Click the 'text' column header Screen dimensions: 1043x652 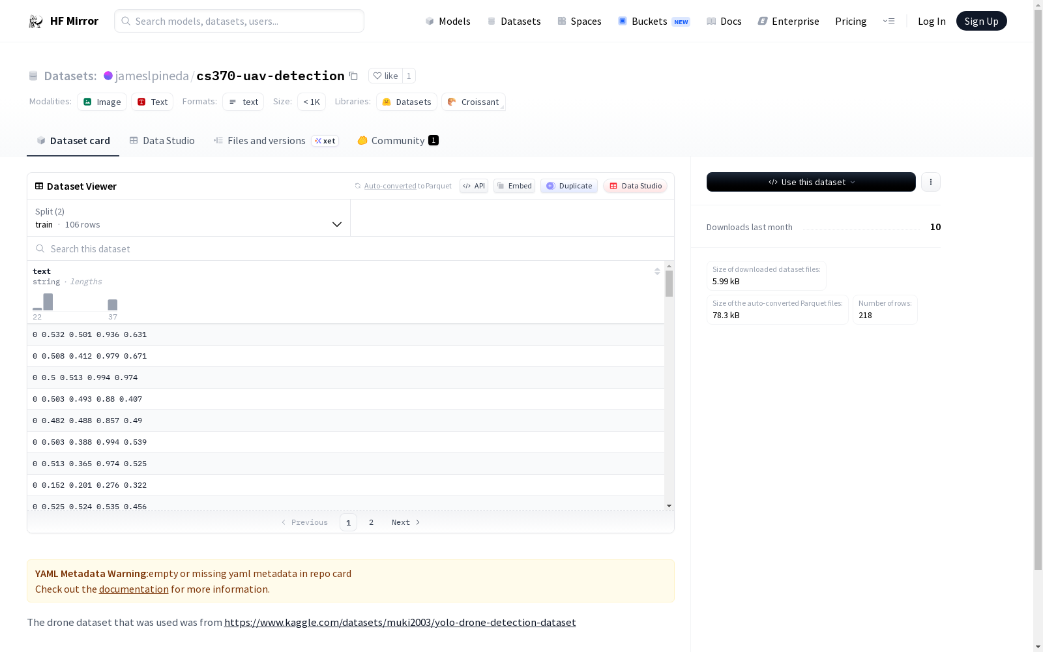[x=42, y=271]
